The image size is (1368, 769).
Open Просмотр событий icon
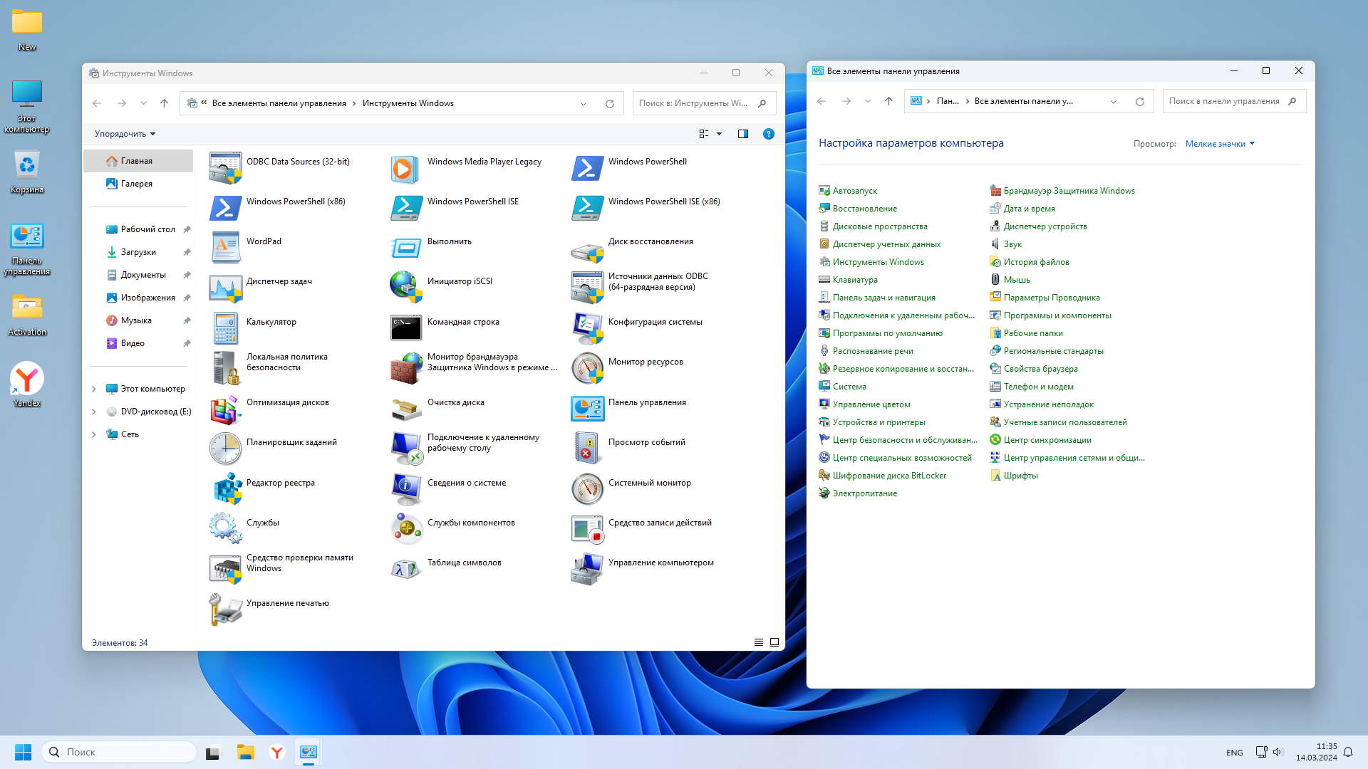[588, 448]
